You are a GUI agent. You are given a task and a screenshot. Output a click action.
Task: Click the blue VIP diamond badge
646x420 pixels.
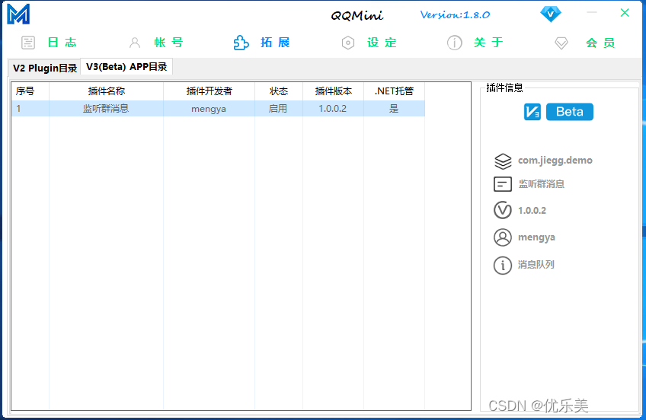point(551,14)
